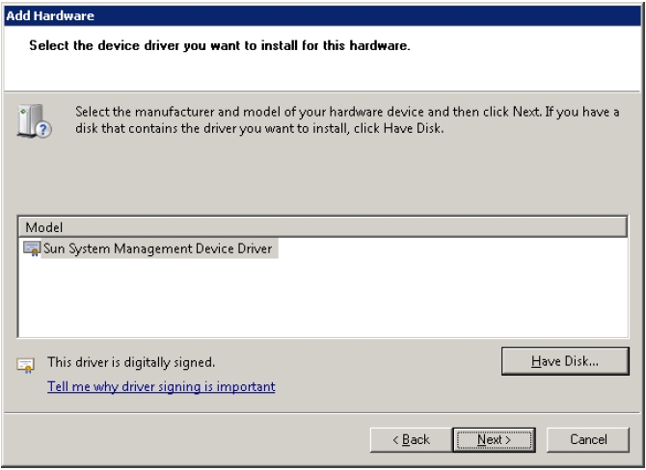Click the hardware device question mark icon
The width and height of the screenshot is (646, 470).
click(34, 120)
